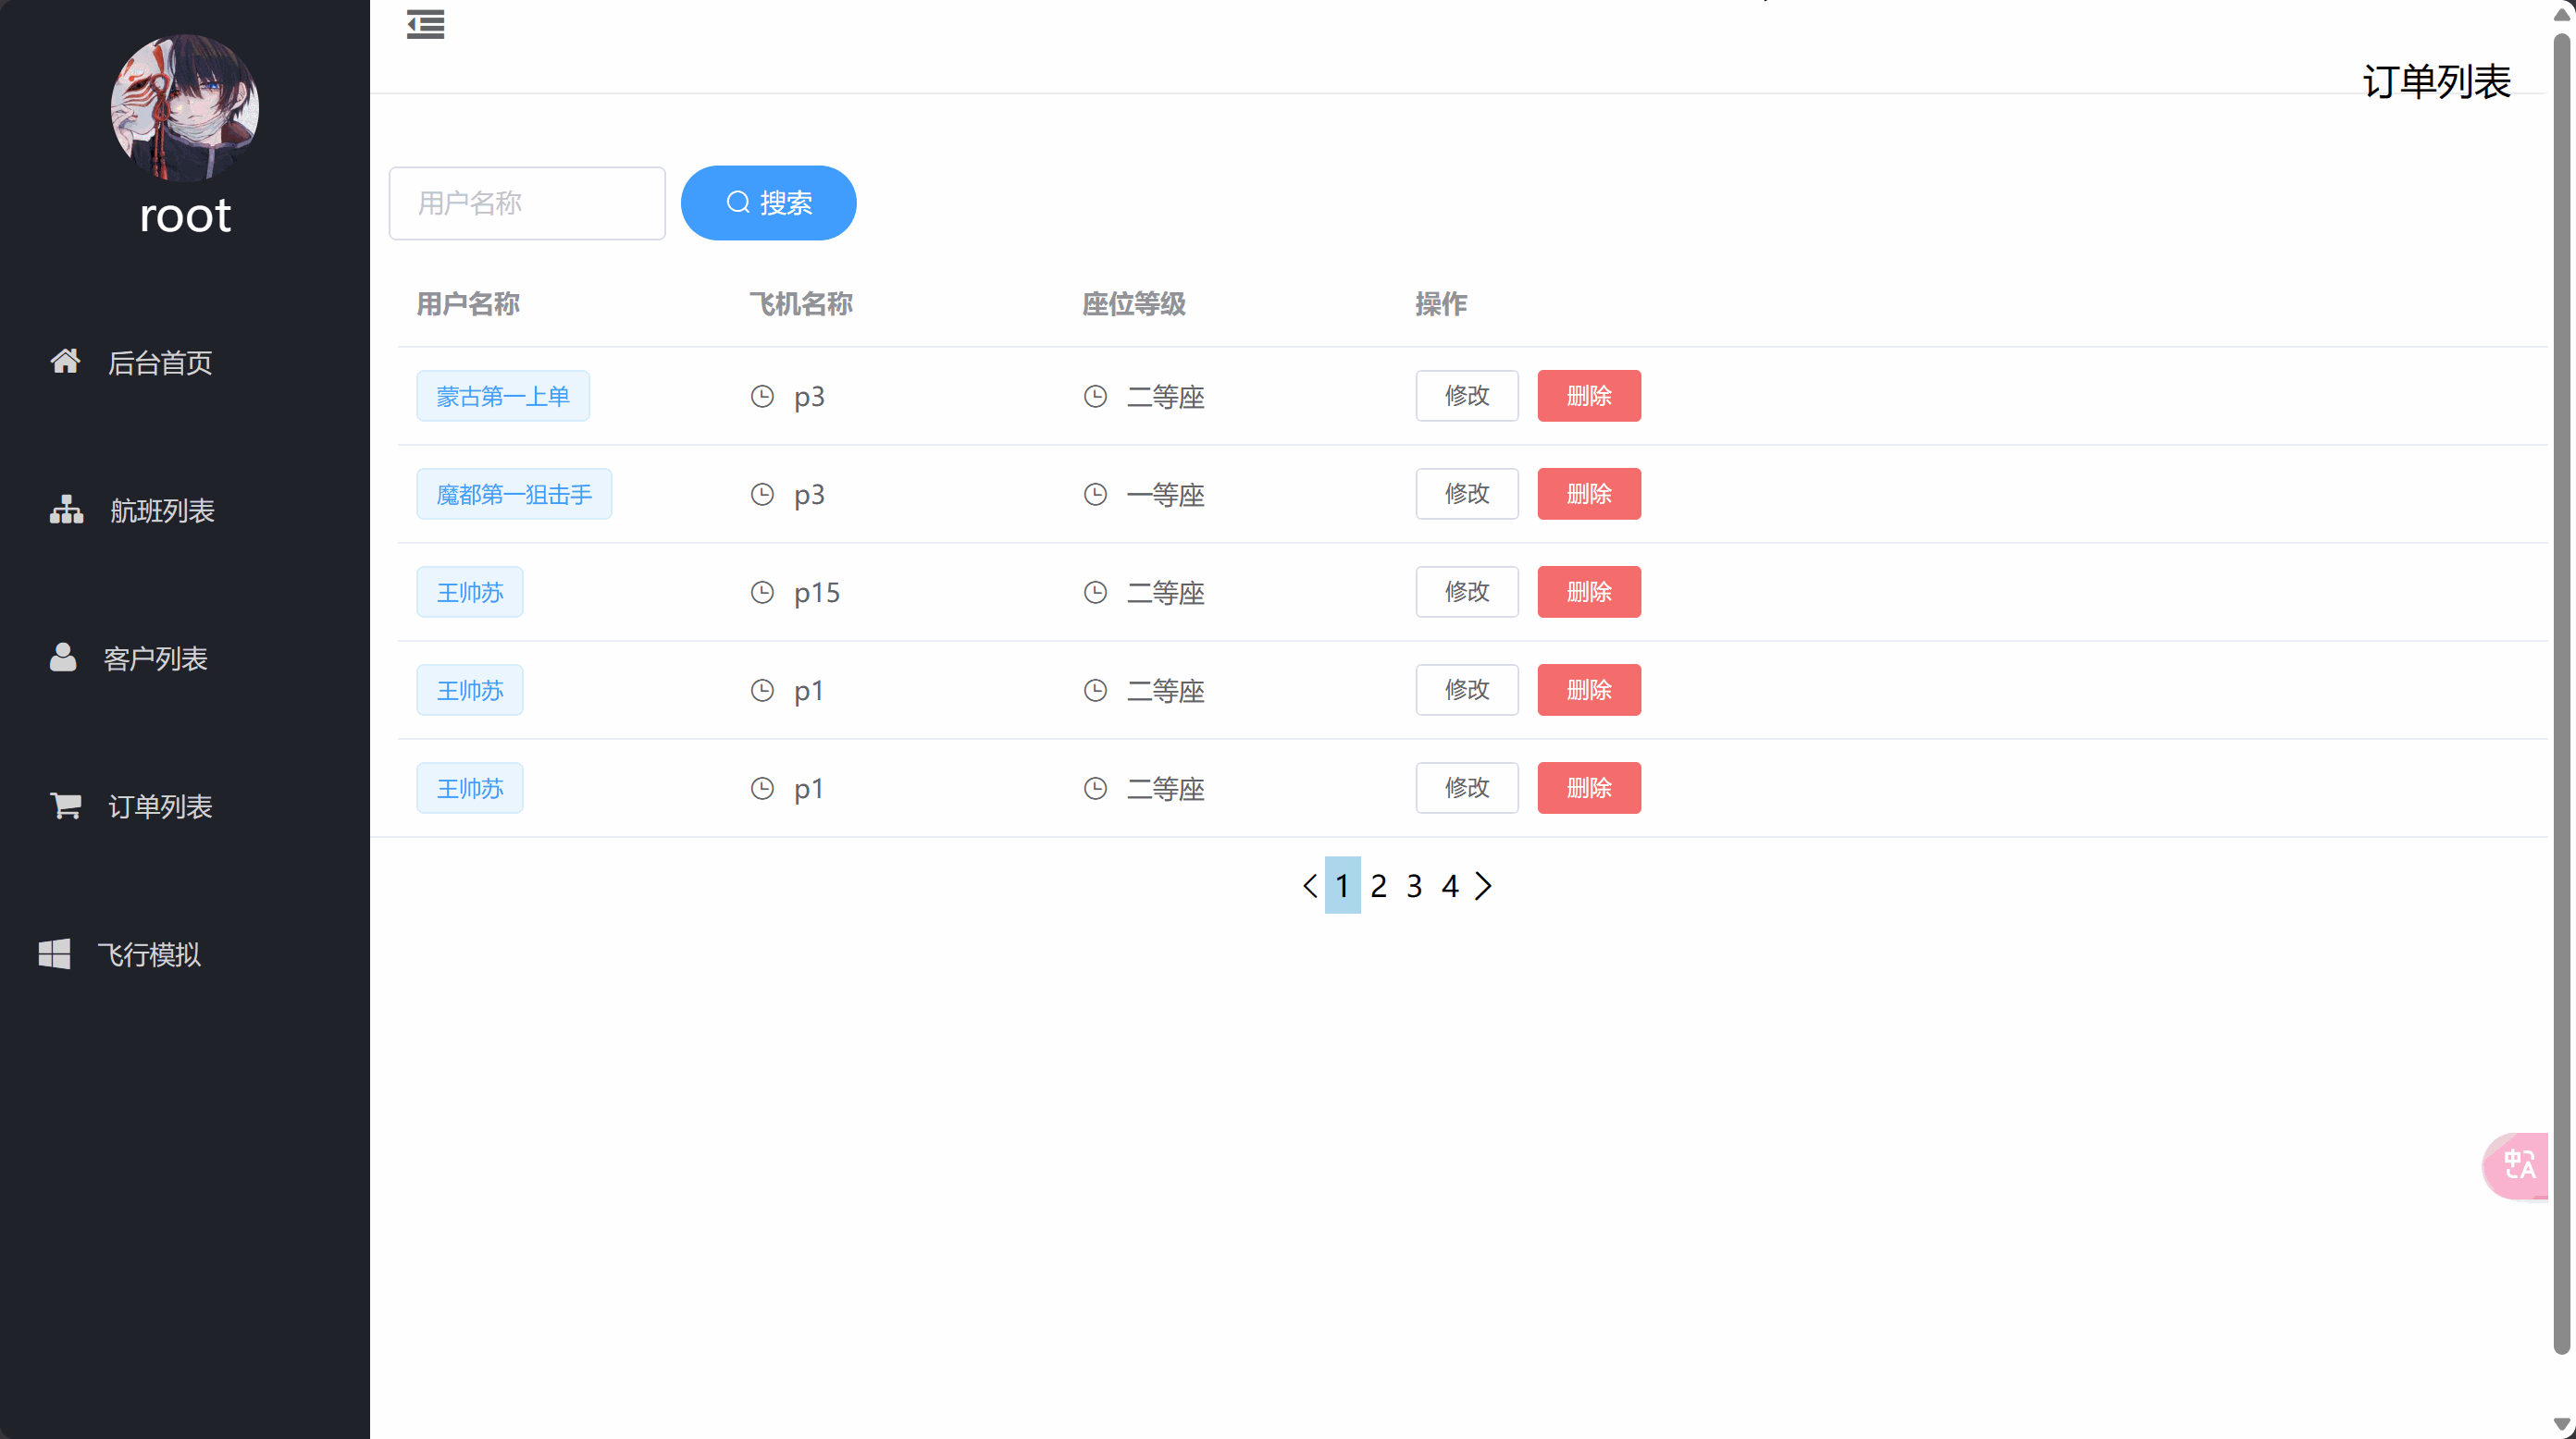Viewport: 2576px width, 1439px height.
Task: Click the user icon beside 客户列表
Action: pyautogui.click(x=63, y=657)
